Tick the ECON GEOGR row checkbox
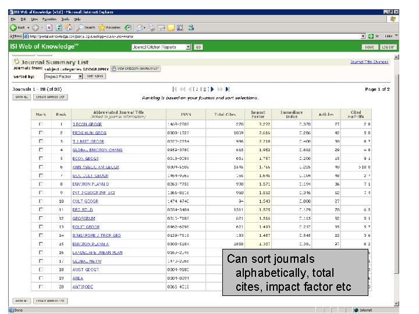The image size is (419, 314). (x=41, y=158)
